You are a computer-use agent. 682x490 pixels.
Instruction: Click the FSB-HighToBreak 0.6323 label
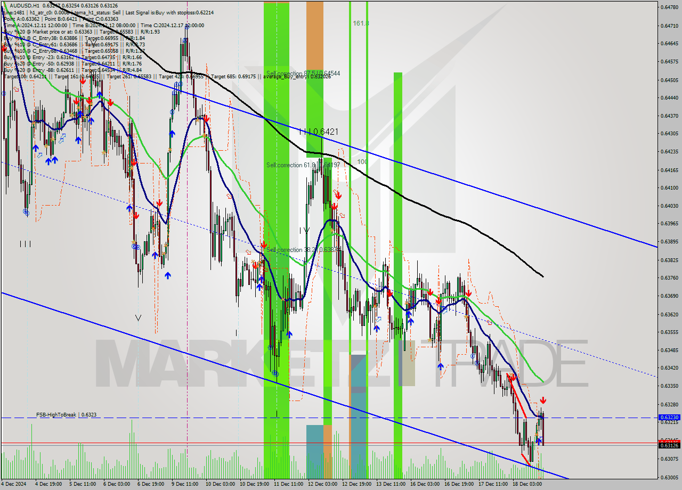pyautogui.click(x=67, y=414)
